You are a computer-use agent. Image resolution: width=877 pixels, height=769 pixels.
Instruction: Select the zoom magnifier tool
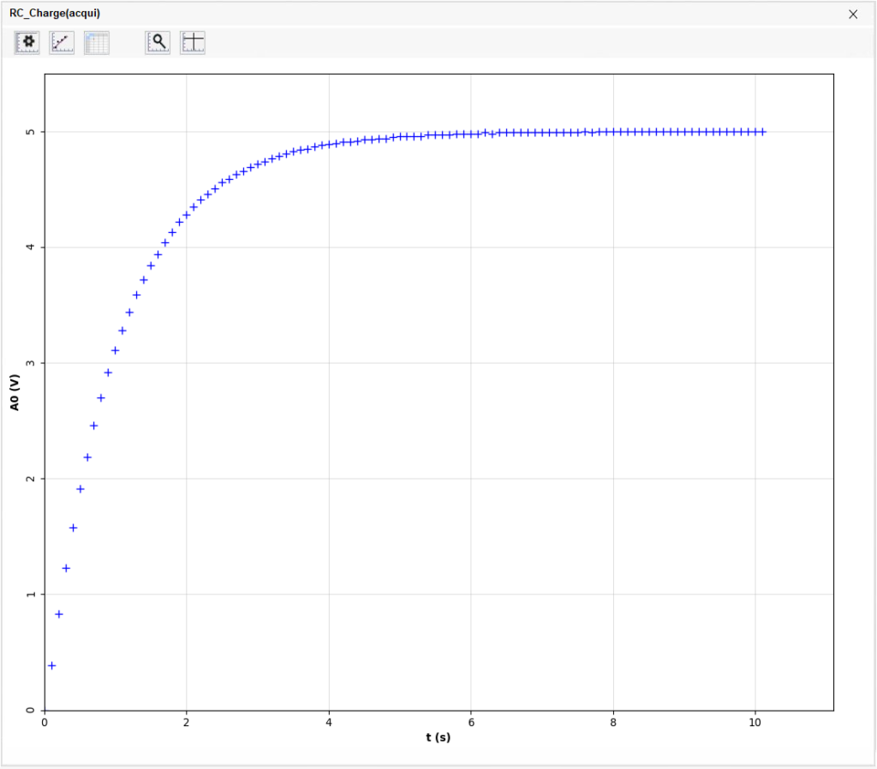(158, 43)
